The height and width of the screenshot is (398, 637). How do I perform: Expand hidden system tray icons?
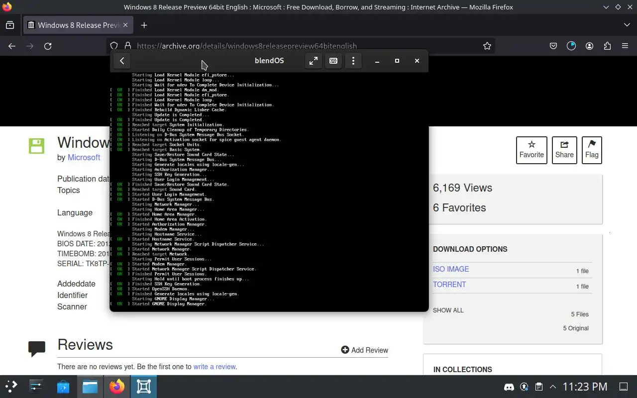pyautogui.click(x=553, y=387)
